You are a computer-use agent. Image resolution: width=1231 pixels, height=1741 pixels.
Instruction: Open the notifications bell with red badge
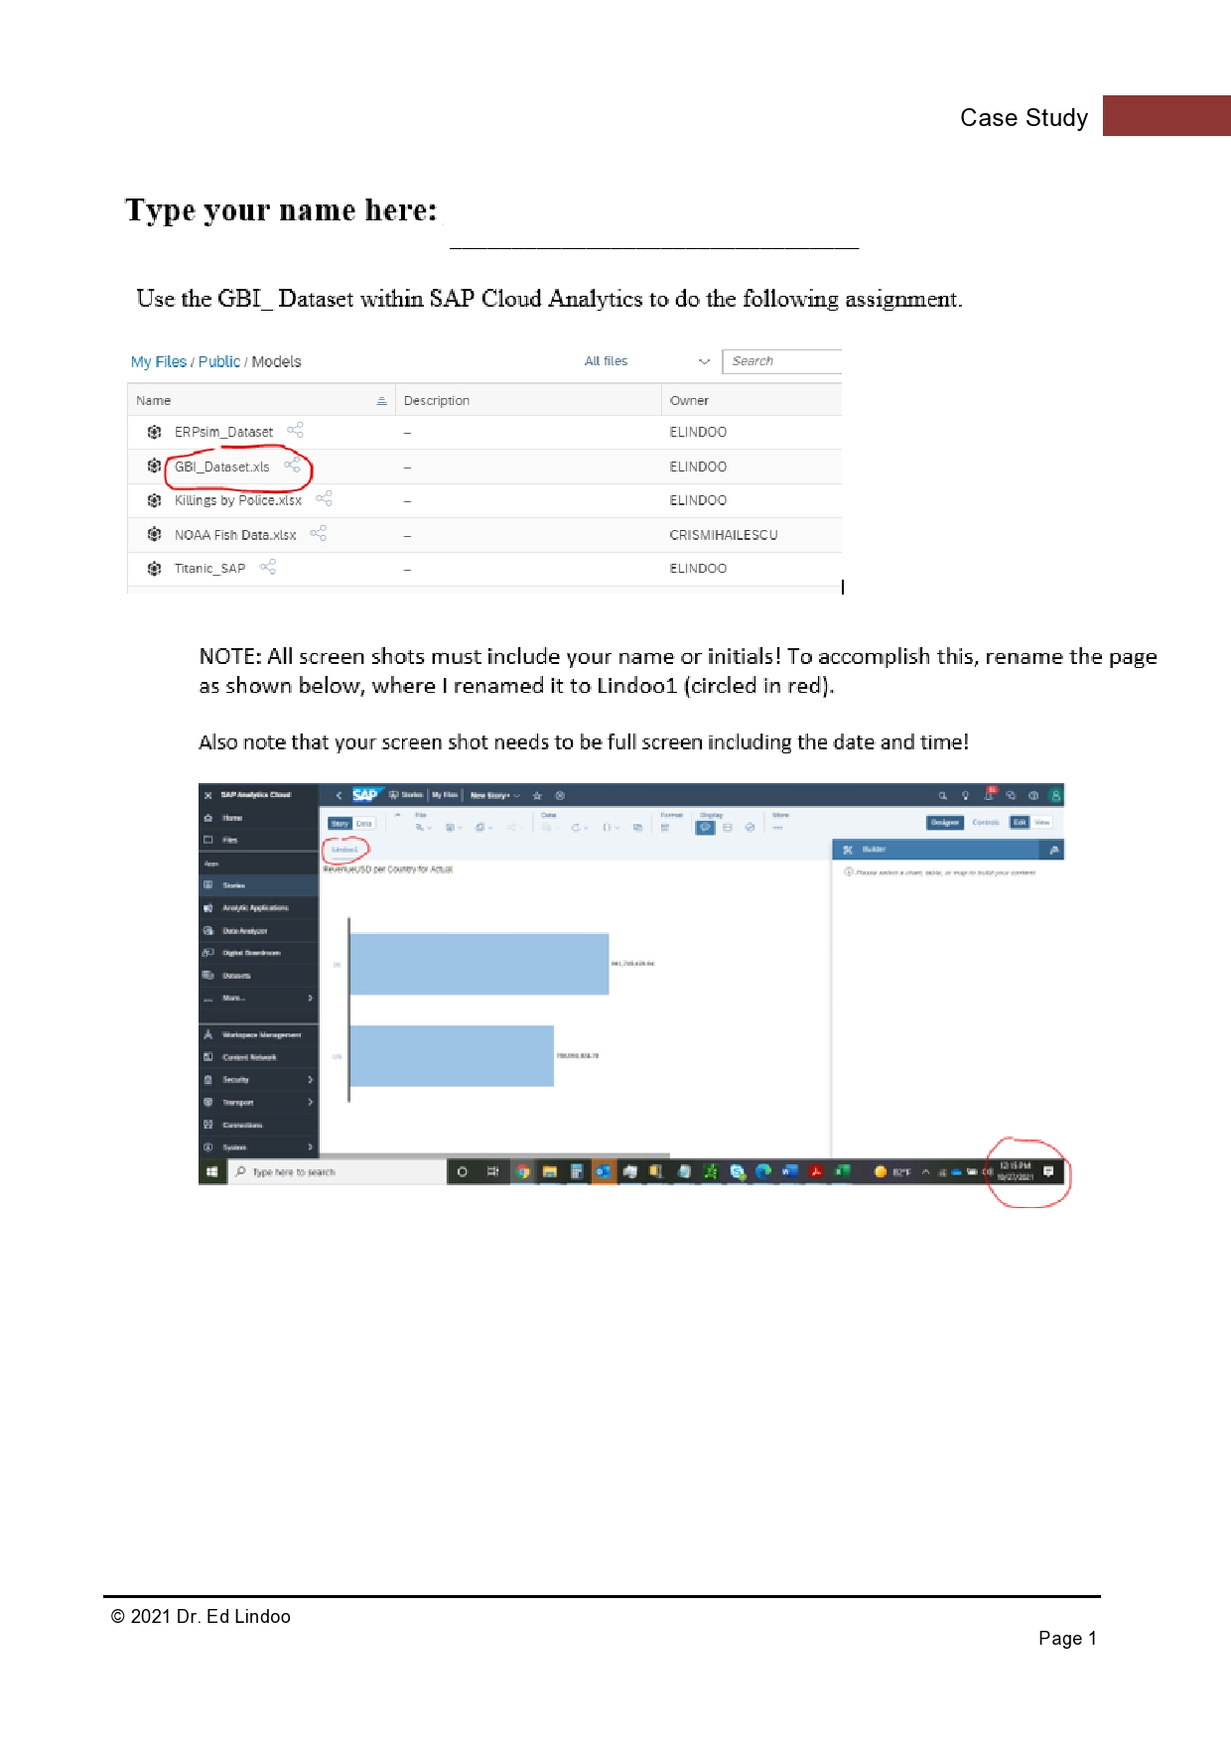pyautogui.click(x=989, y=794)
